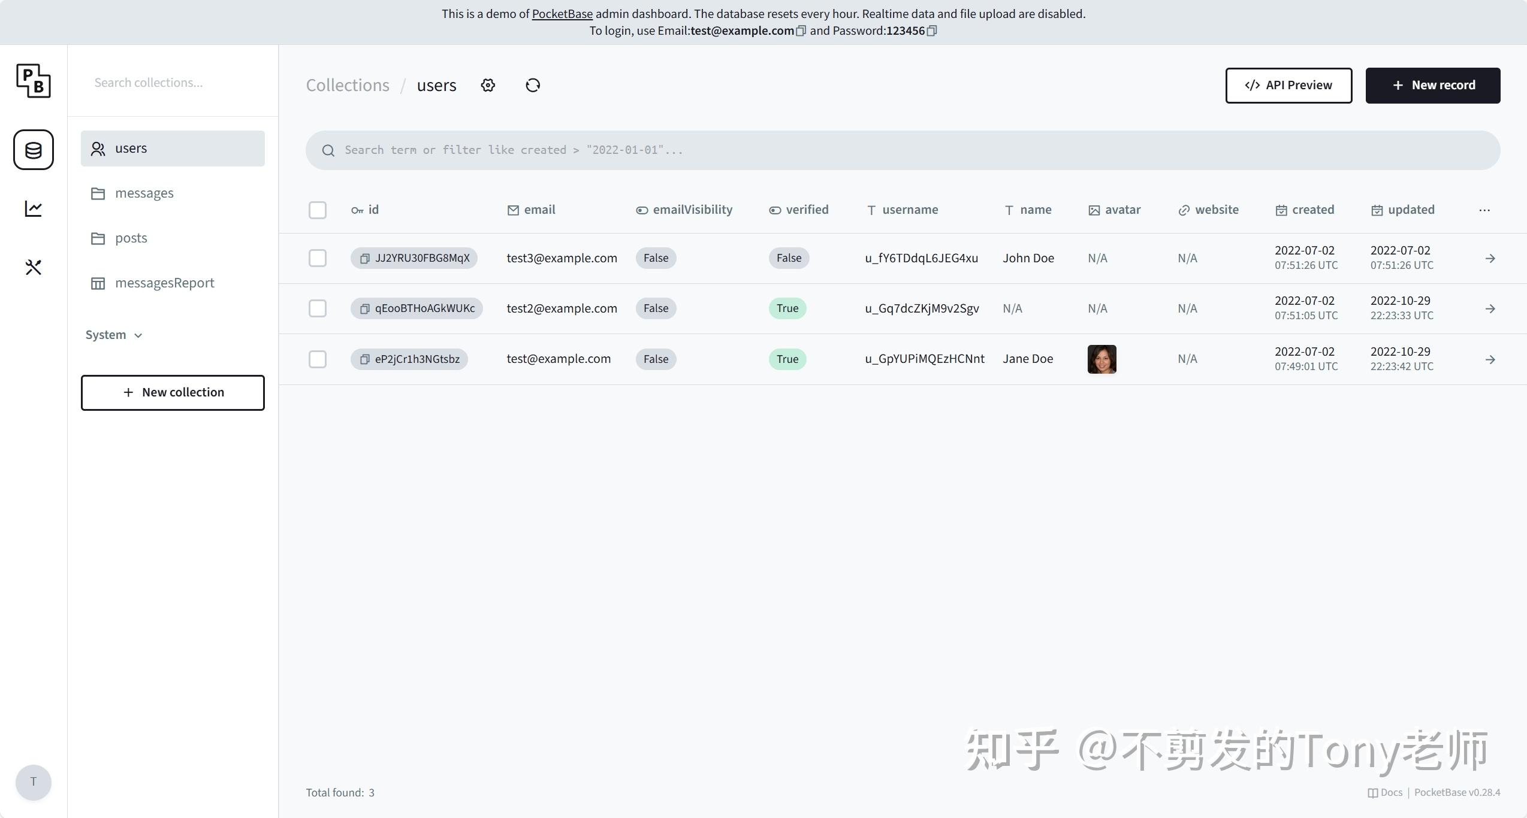Screen dimensions: 1527x818
Task: Select the checkbox for test2@example.com record
Action: pos(317,308)
